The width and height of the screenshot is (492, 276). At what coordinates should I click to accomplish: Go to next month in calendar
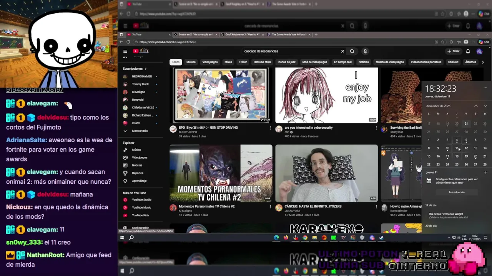pos(485,106)
